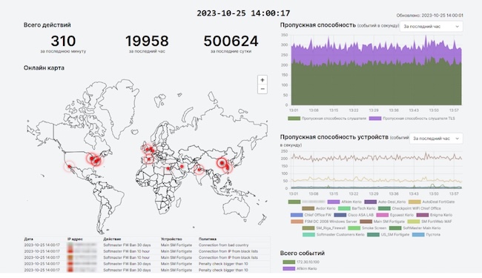Open time range dropdown for Пропускная способность chart
Viewport: 482px width, 278px height.
click(431, 27)
